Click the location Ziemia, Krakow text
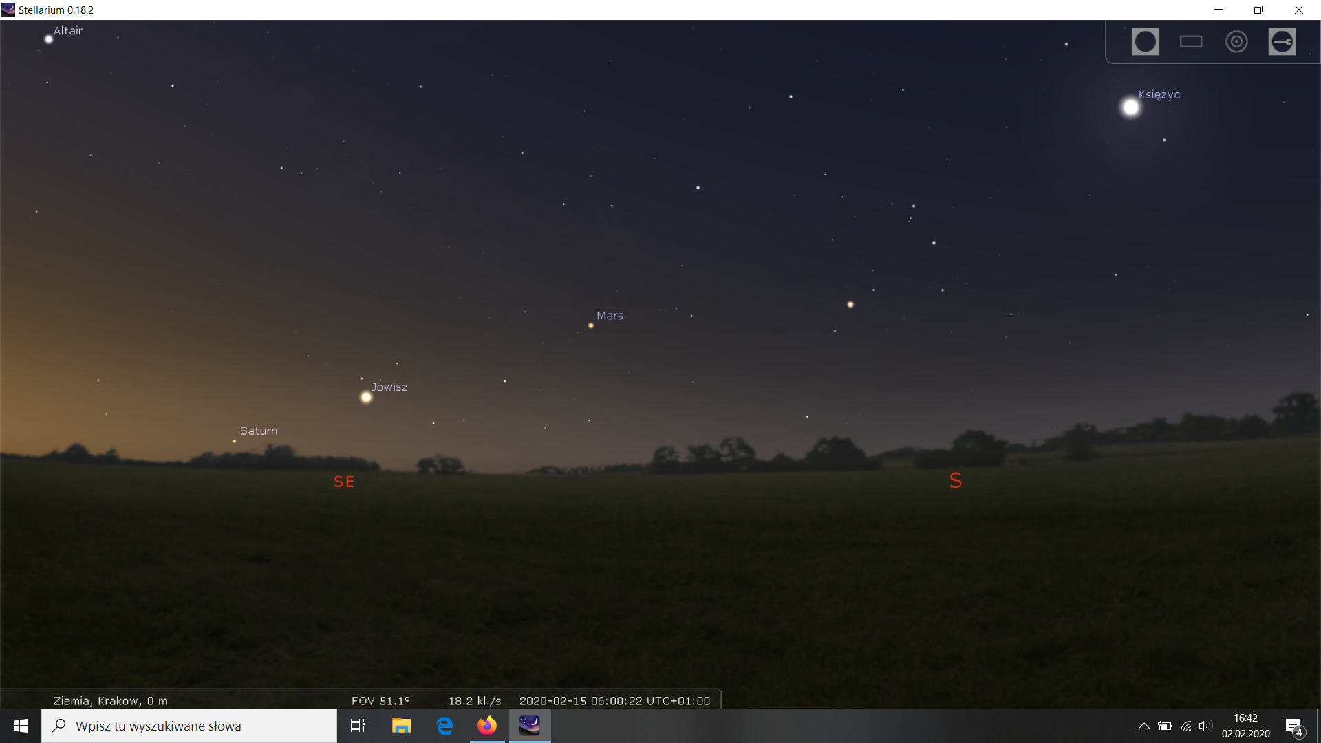The height and width of the screenshot is (743, 1321). pyautogui.click(x=110, y=700)
